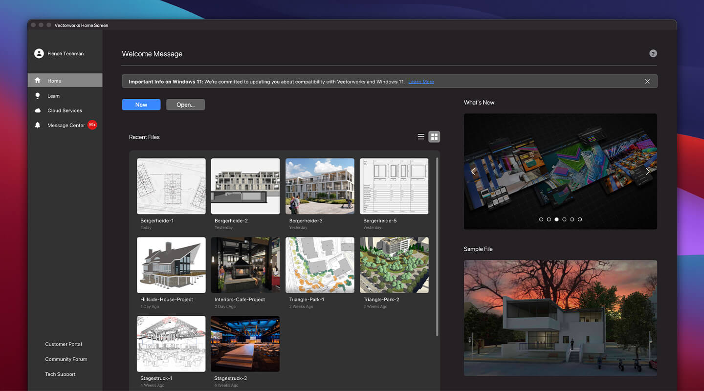Advance the What's New carousel with right arrow
Image resolution: width=704 pixels, height=391 pixels.
point(648,171)
